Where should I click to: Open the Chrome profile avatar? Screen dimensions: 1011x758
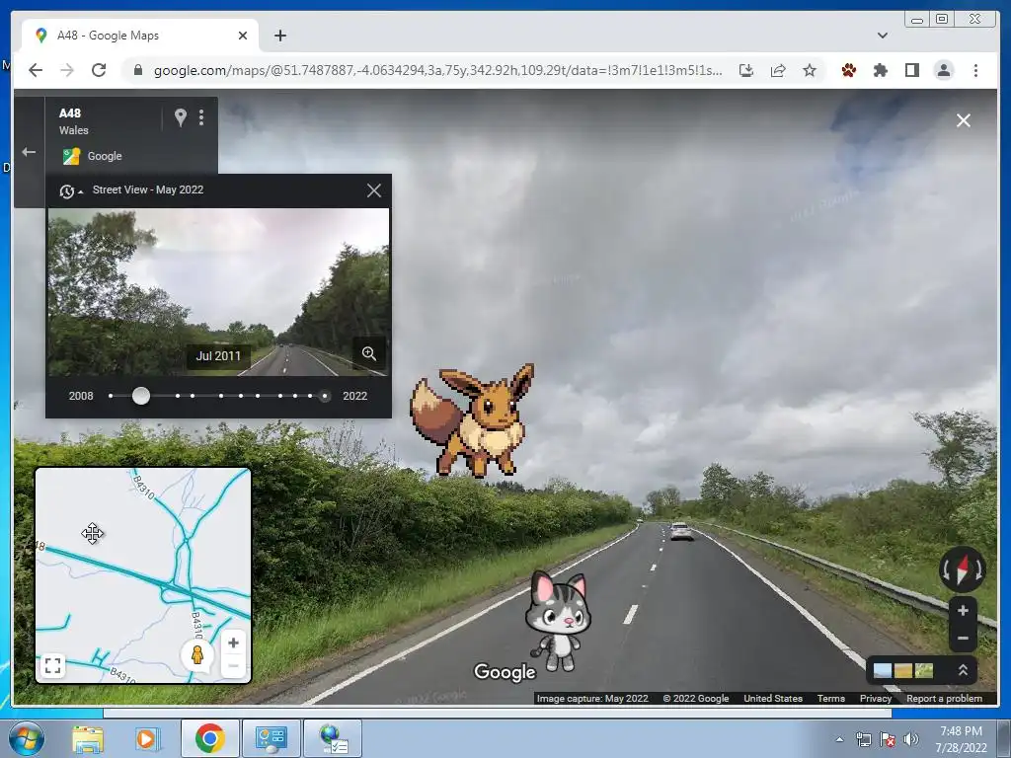pos(943,70)
